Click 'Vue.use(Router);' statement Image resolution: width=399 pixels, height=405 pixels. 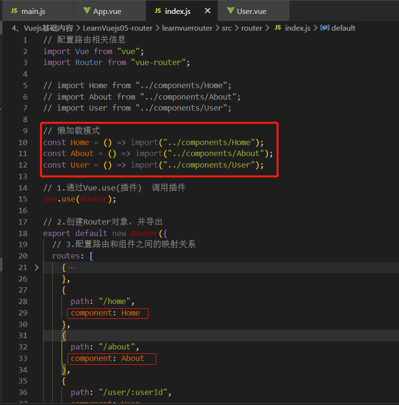coord(80,199)
